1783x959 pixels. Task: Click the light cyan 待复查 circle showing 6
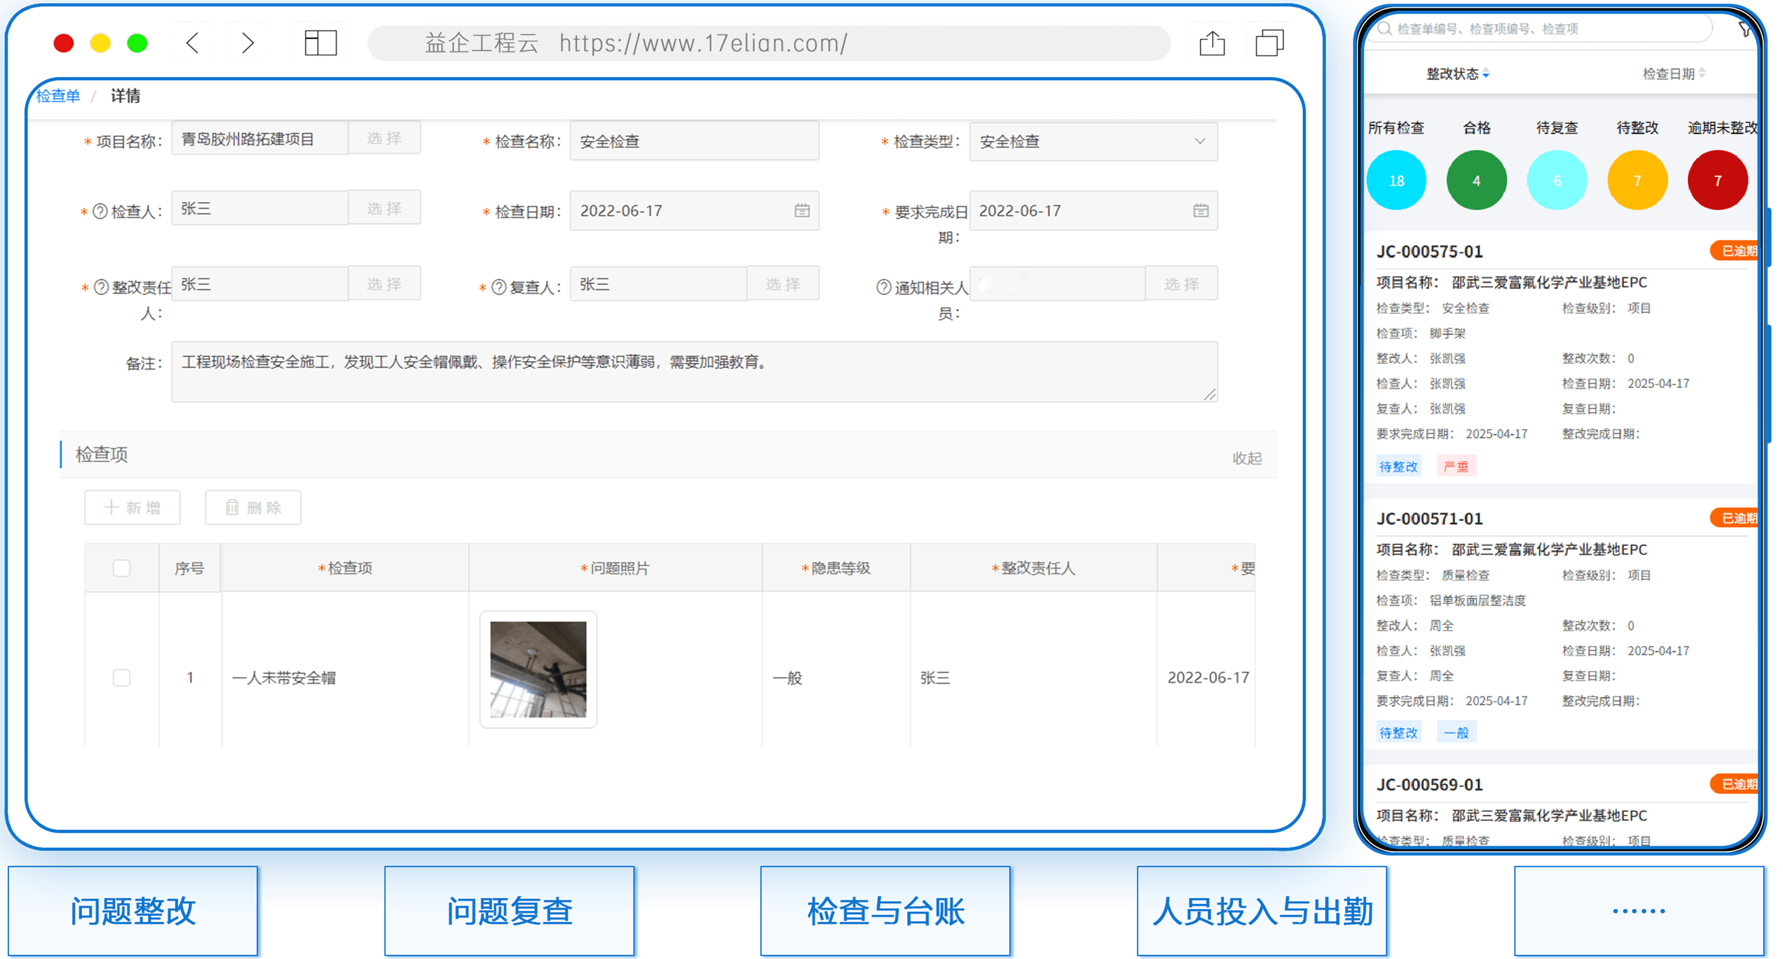[1556, 181]
